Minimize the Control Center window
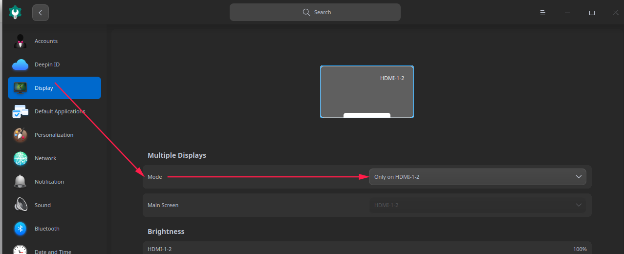 pos(567,13)
